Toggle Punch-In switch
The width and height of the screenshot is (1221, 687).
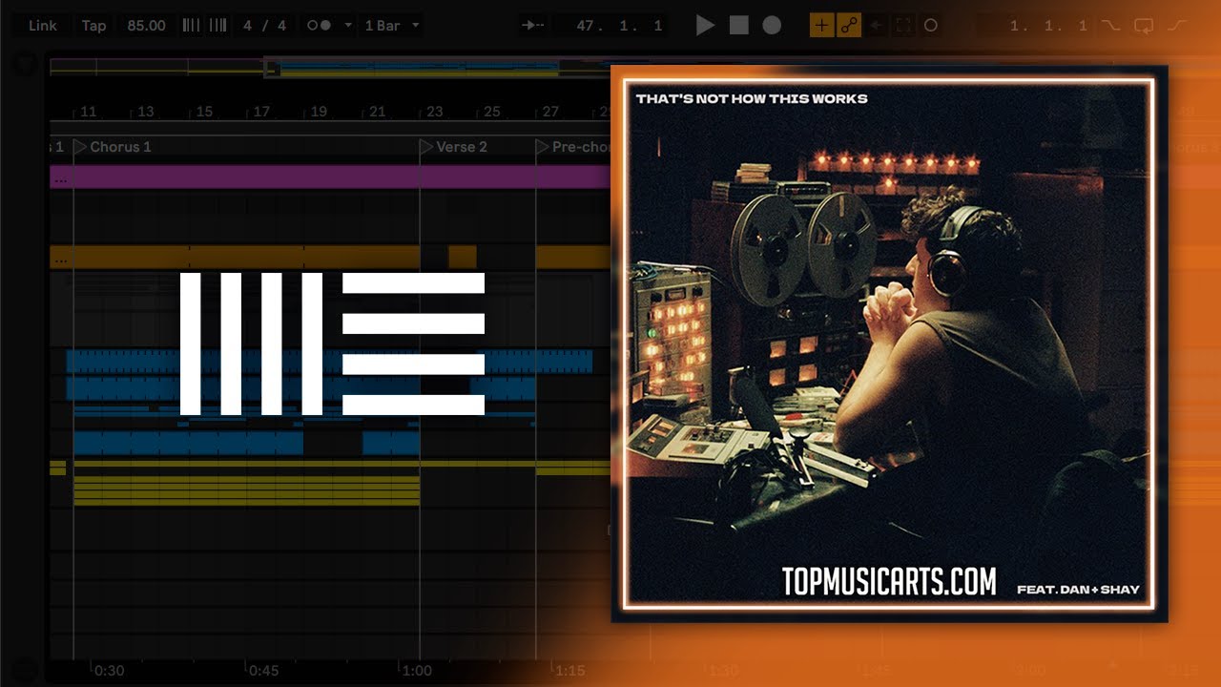coord(1110,26)
